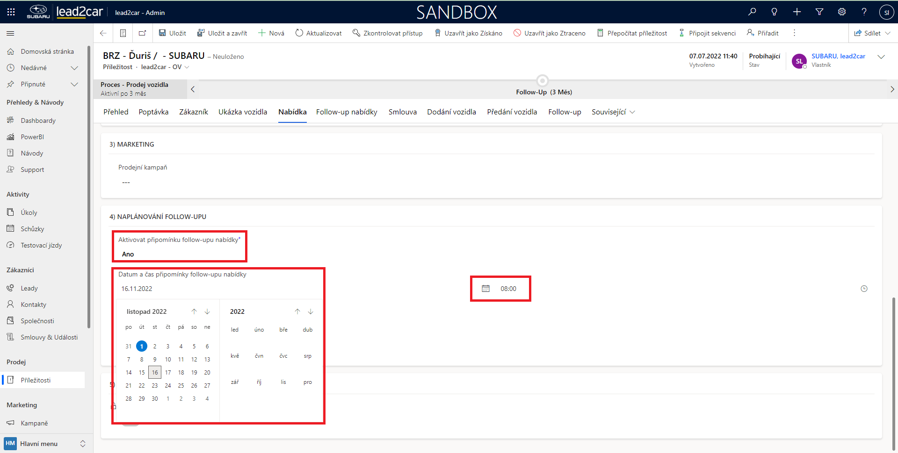Click the advanced find filter icon

(x=819, y=12)
